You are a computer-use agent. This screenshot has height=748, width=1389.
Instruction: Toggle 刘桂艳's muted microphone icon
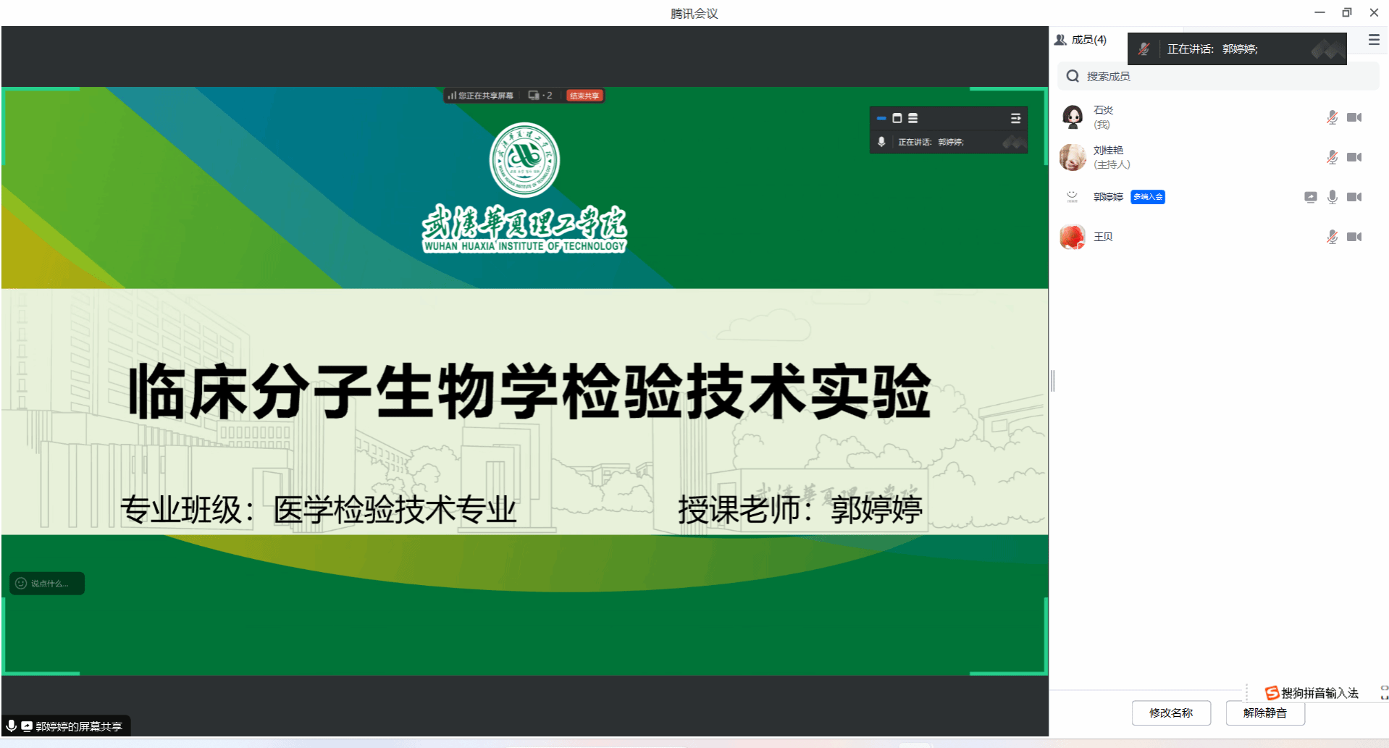point(1332,157)
